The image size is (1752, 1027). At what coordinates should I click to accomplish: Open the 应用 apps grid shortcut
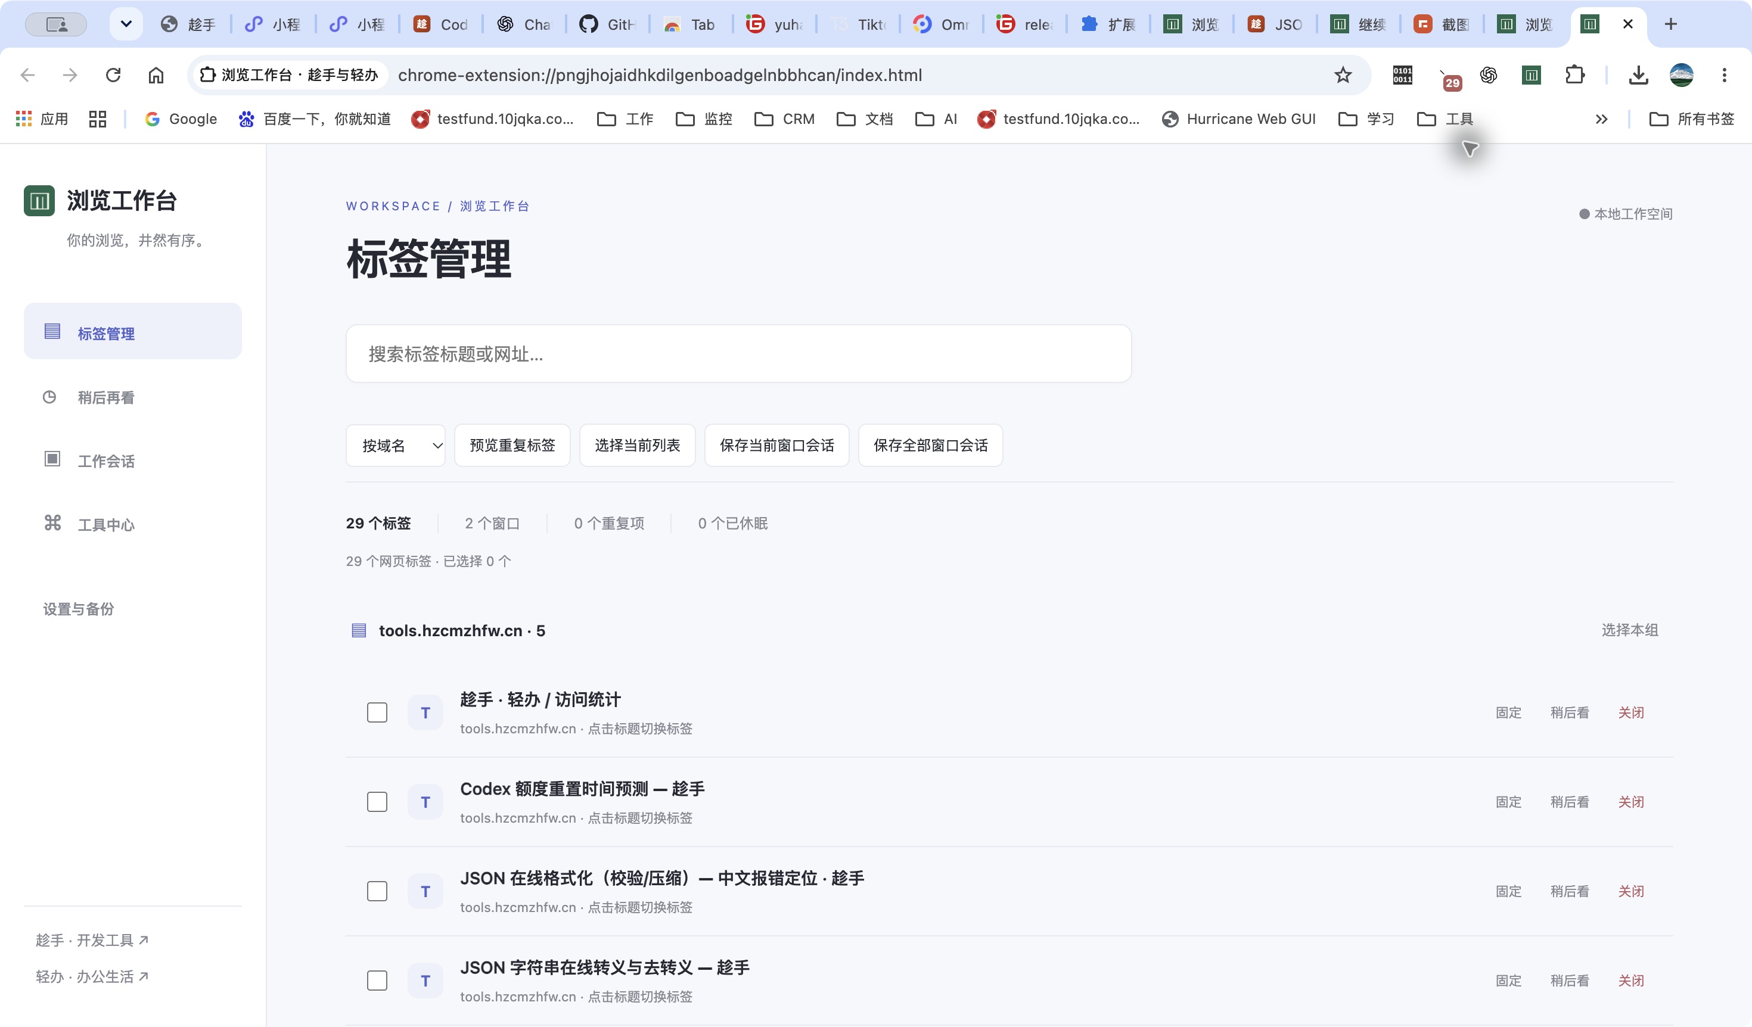coord(42,119)
